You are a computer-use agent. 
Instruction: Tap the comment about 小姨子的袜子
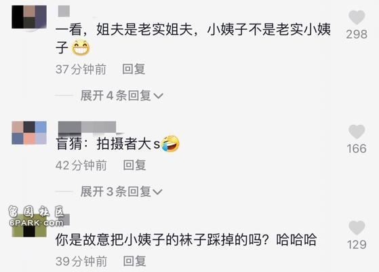pyautogui.click(x=186, y=239)
